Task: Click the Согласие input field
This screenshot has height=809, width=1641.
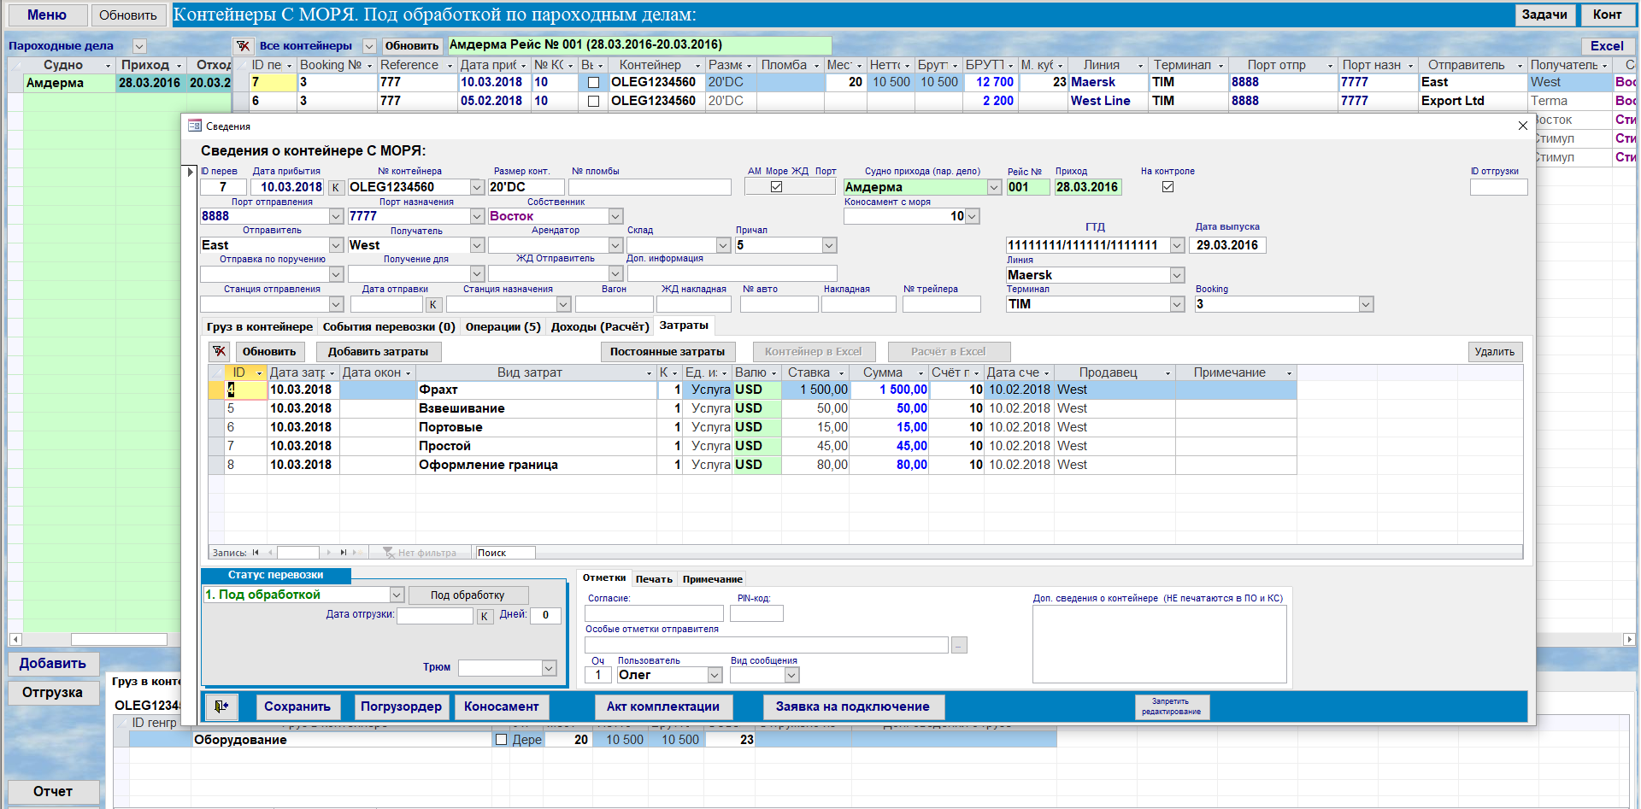Action: (654, 613)
